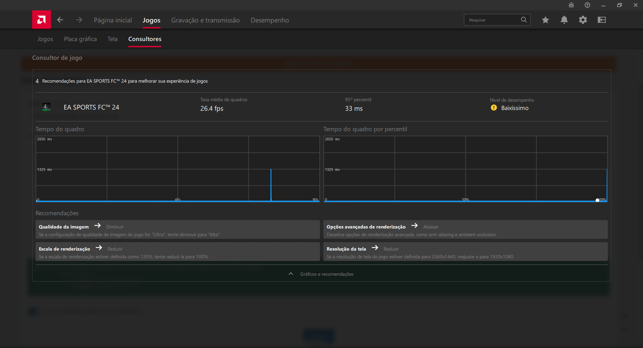Click the yellow warning performance icon
Image resolution: width=643 pixels, height=348 pixels.
[494, 108]
